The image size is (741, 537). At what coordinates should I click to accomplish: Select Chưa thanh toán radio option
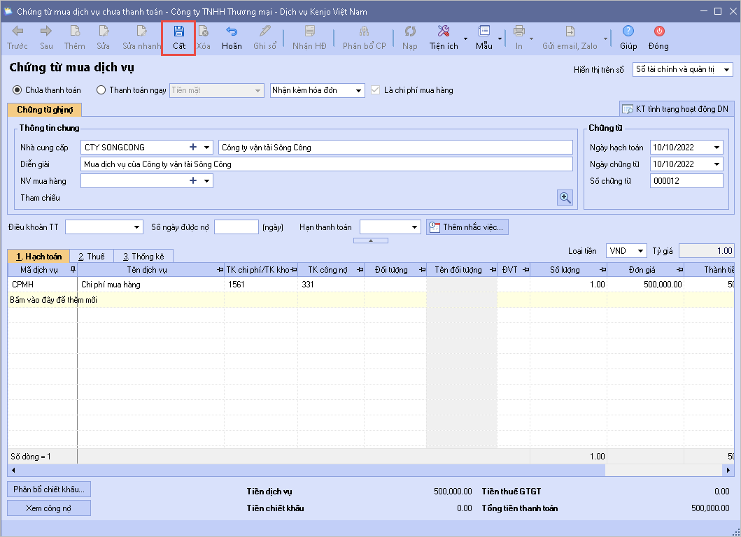[x=17, y=89]
